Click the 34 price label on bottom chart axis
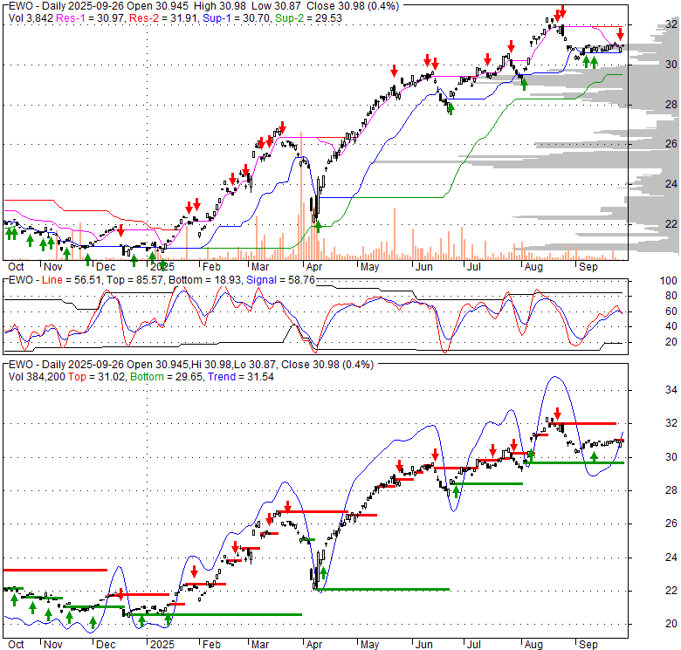 click(x=671, y=390)
